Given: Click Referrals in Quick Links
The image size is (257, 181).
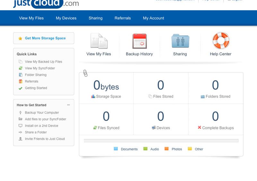Looking at the screenshot, I should pyautogui.click(x=31, y=81).
